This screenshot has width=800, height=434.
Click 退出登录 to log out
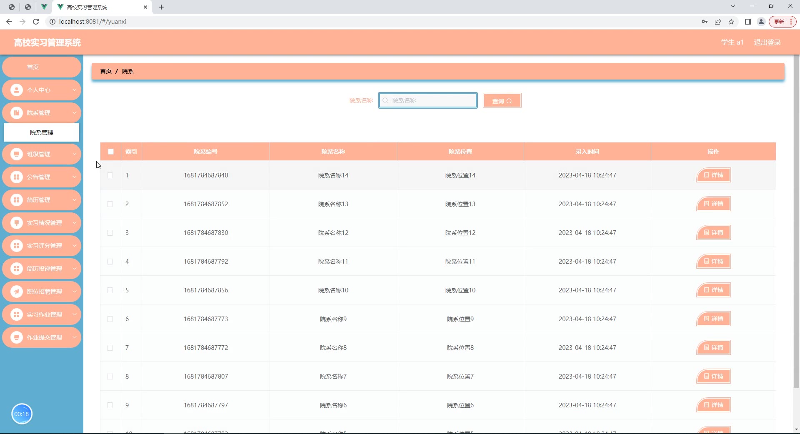767,42
